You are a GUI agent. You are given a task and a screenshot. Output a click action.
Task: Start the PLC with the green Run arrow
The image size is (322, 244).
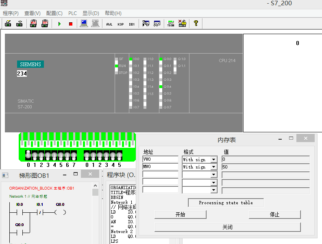[59, 24]
